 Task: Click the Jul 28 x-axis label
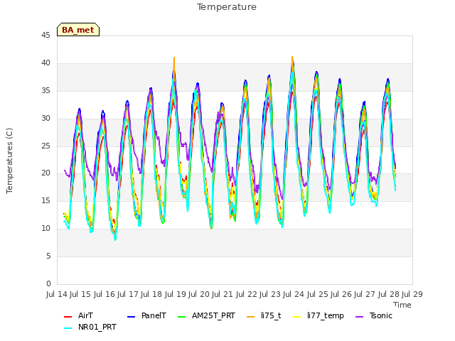389,294
